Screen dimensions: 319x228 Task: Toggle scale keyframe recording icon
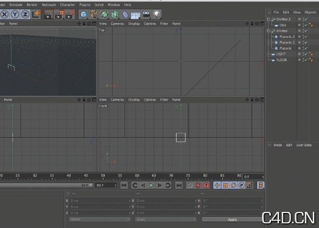[225, 186]
